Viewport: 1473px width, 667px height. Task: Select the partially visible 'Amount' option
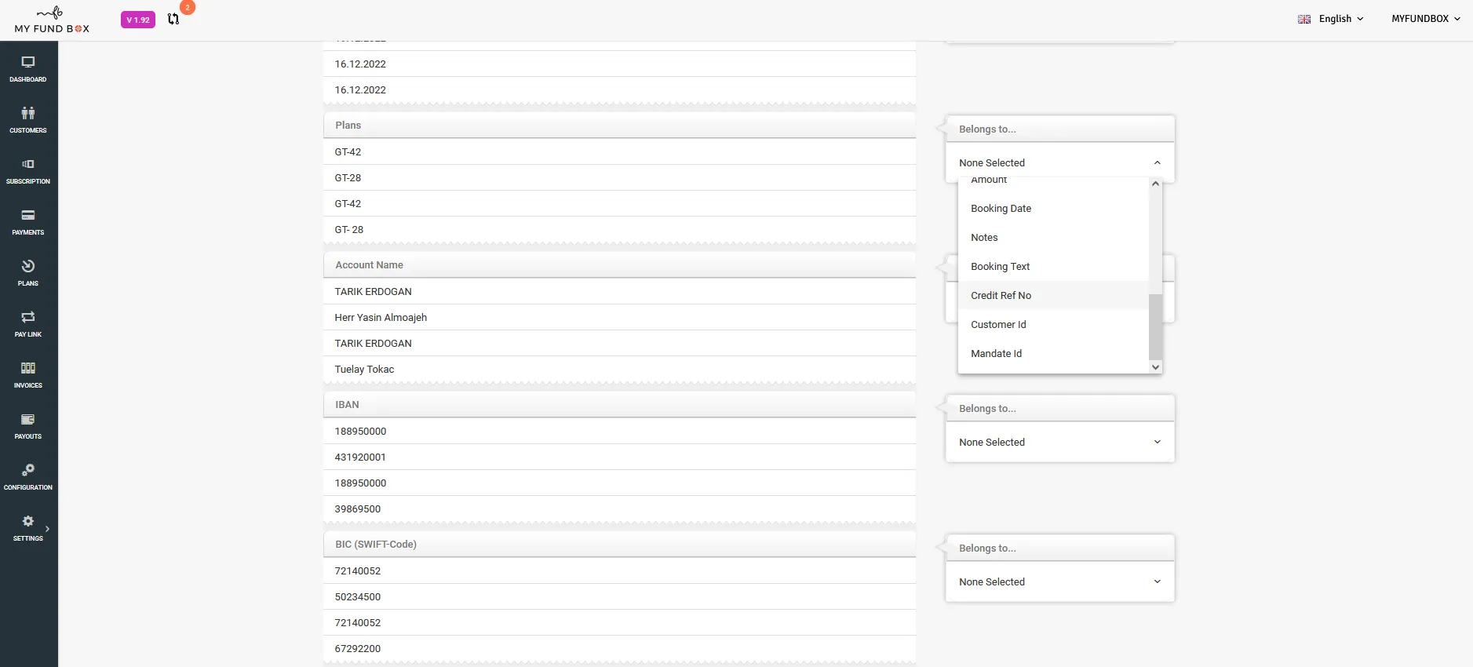[1054, 183]
